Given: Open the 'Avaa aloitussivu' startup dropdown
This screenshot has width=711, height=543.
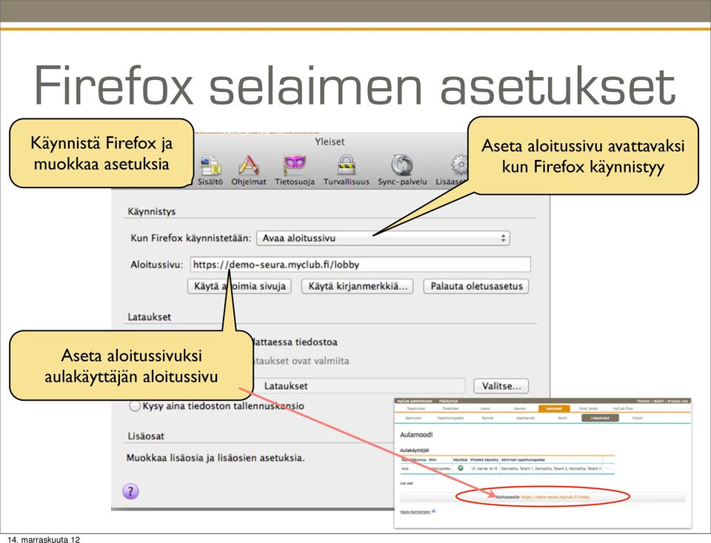Looking at the screenshot, I should pyautogui.click(x=383, y=238).
